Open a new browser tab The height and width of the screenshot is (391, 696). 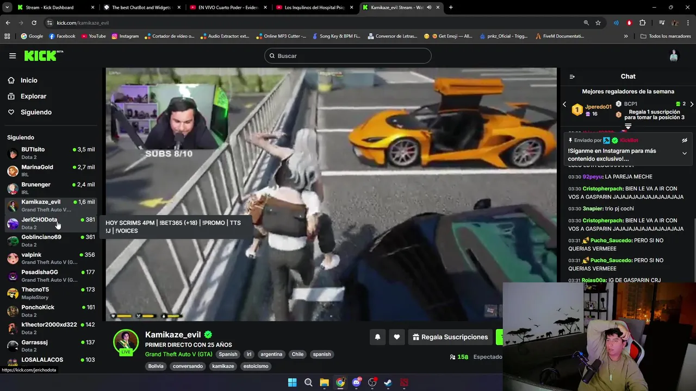tap(451, 8)
